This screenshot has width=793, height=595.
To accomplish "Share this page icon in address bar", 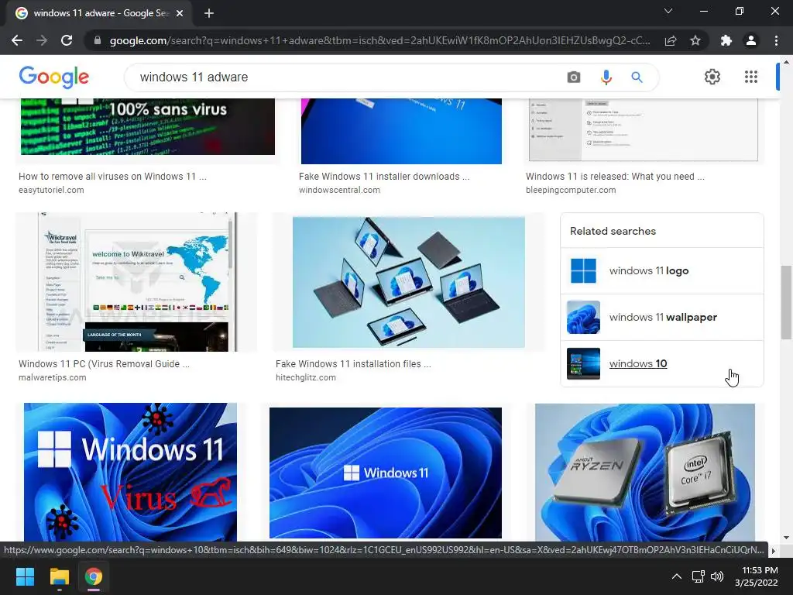I will [671, 40].
